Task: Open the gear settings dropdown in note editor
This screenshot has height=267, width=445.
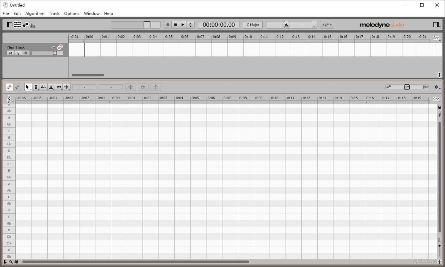Action: click(x=436, y=87)
